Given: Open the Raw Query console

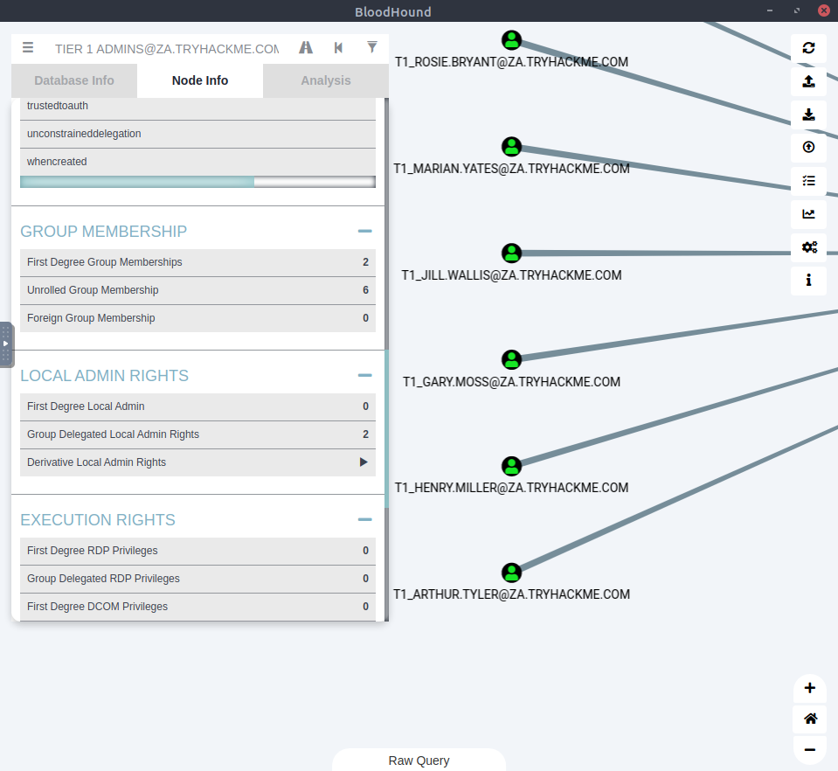Looking at the screenshot, I should coord(419,760).
